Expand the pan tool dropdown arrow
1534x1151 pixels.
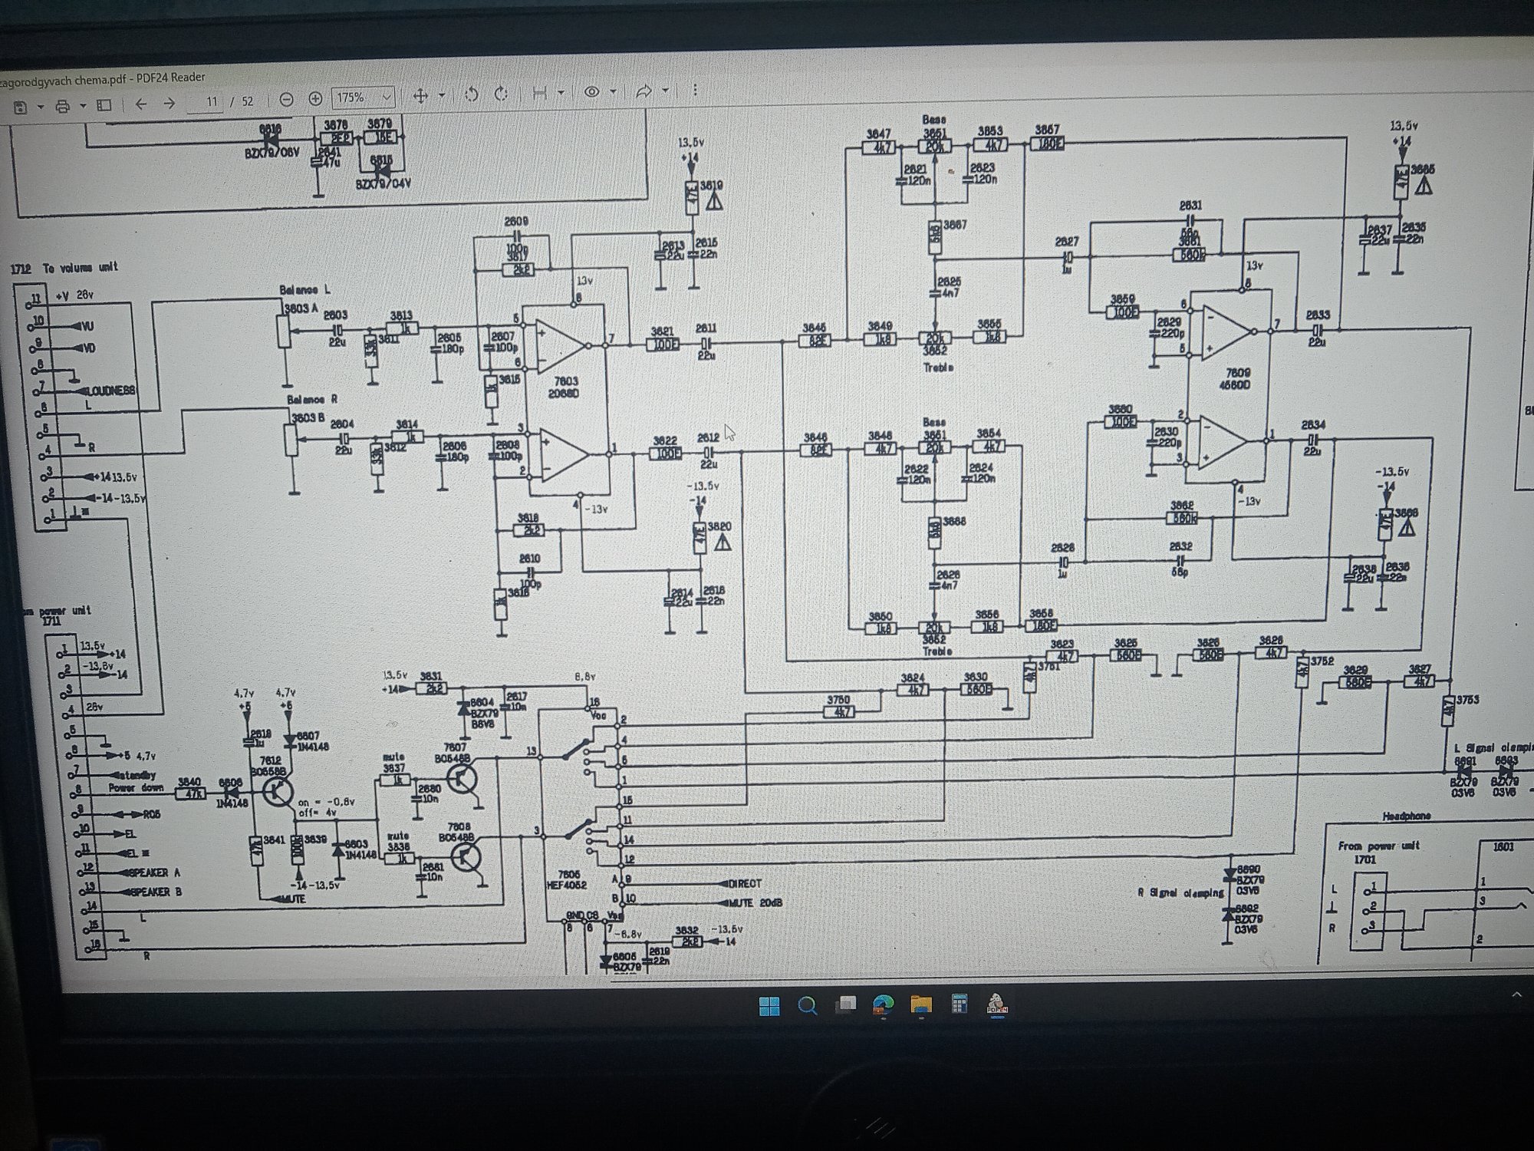click(x=442, y=95)
